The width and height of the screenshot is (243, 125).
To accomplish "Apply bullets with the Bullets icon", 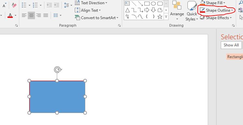I will click(x=24, y=5).
